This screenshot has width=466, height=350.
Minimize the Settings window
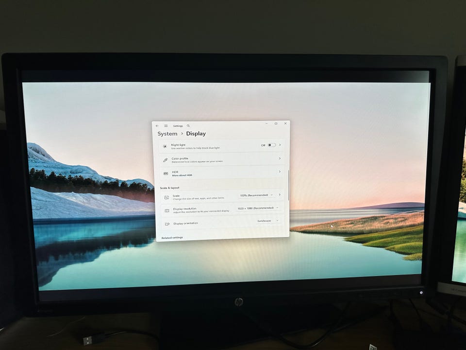[266, 123]
